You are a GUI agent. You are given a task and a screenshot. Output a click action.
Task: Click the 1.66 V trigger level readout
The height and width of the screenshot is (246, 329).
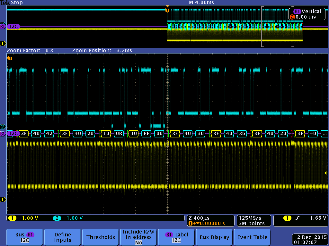pyautogui.click(x=318, y=218)
